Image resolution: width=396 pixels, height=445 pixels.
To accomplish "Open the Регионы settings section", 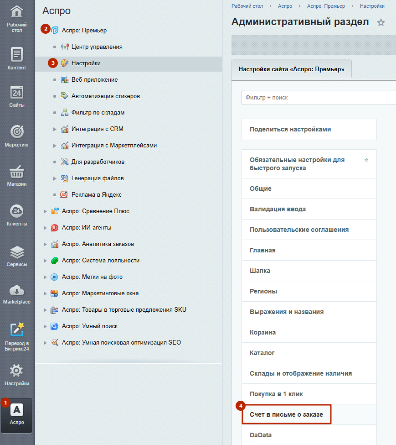I will [309, 291].
